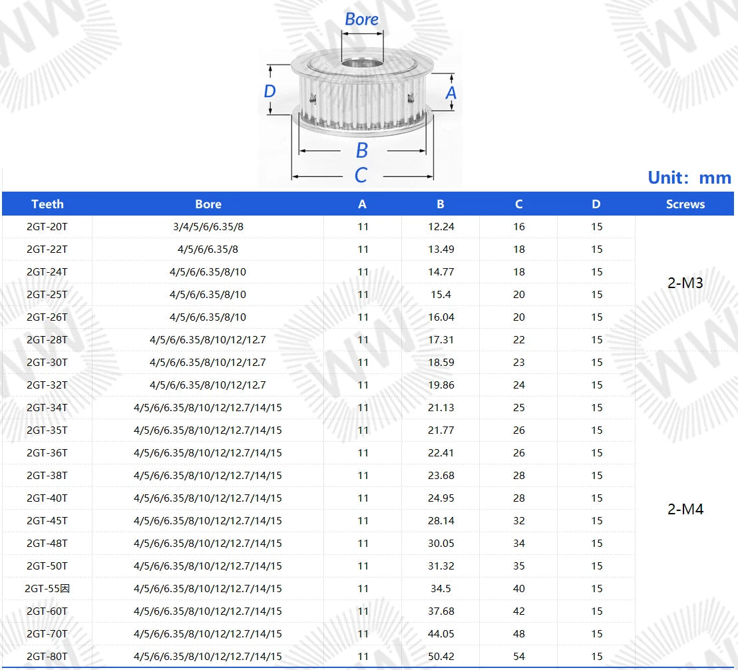
Task: Click the 2GT-60T row label
Action: coord(47,611)
